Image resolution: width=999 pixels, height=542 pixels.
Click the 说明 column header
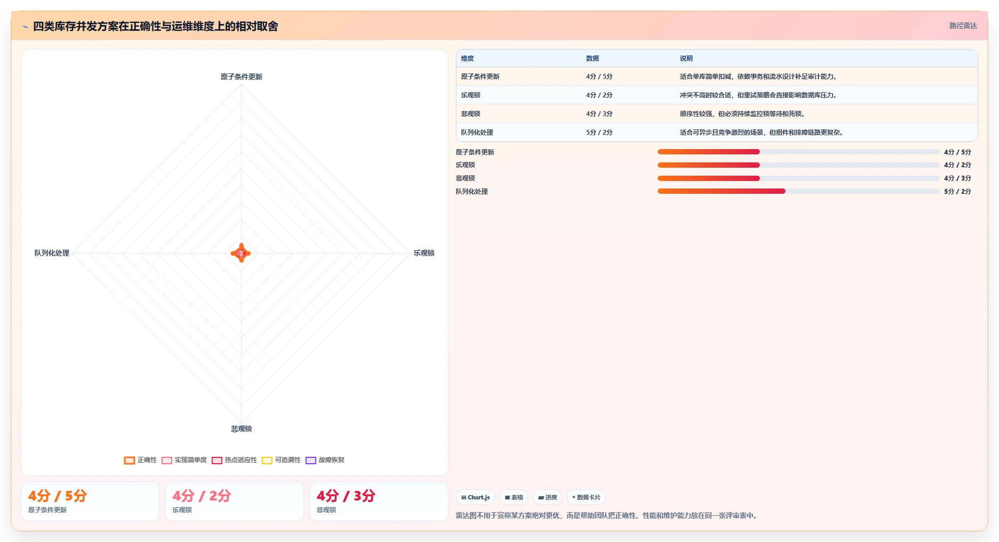[686, 59]
